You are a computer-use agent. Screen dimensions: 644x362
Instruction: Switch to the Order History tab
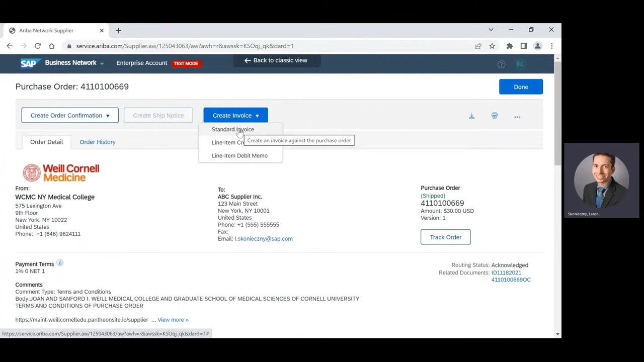(x=98, y=142)
